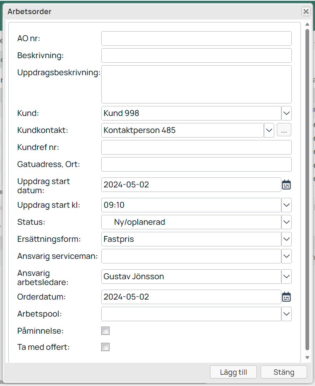
Task: Tick the Påminnelse checkbox
Action: click(x=105, y=331)
